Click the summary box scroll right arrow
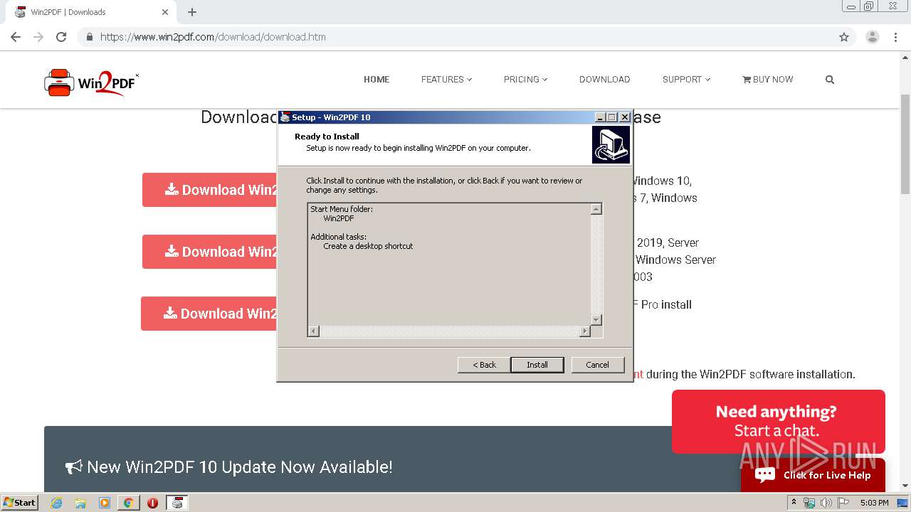Viewport: 911px width, 512px height. click(x=585, y=331)
